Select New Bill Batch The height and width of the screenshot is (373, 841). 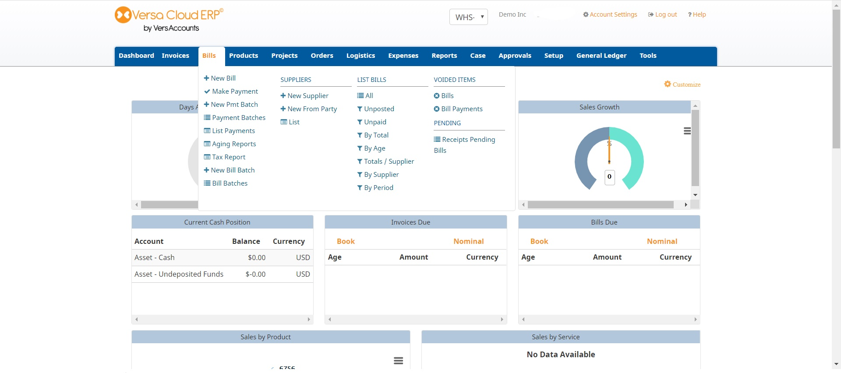pos(230,170)
